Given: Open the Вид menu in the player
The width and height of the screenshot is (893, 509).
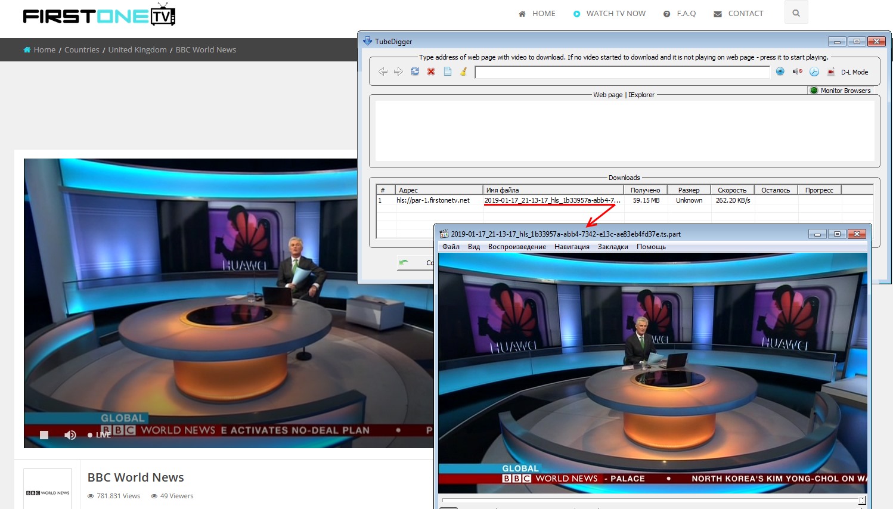Looking at the screenshot, I should point(474,247).
